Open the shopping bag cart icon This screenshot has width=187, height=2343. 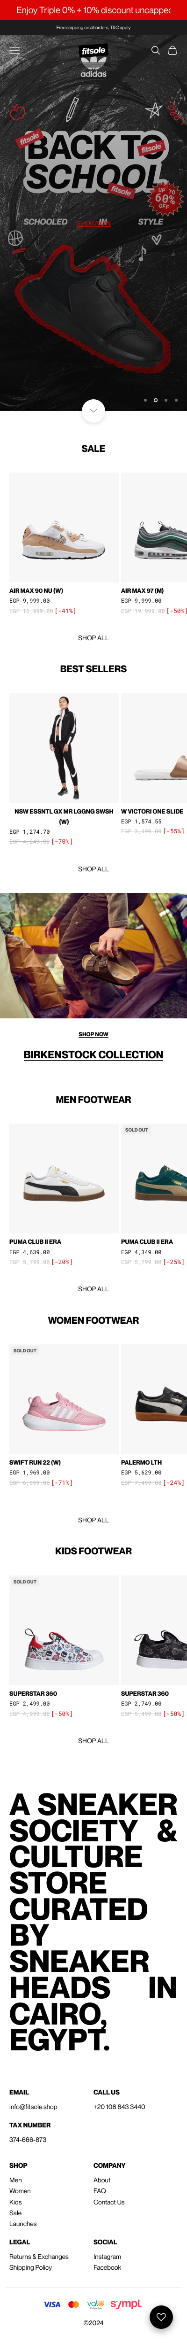coord(173,50)
